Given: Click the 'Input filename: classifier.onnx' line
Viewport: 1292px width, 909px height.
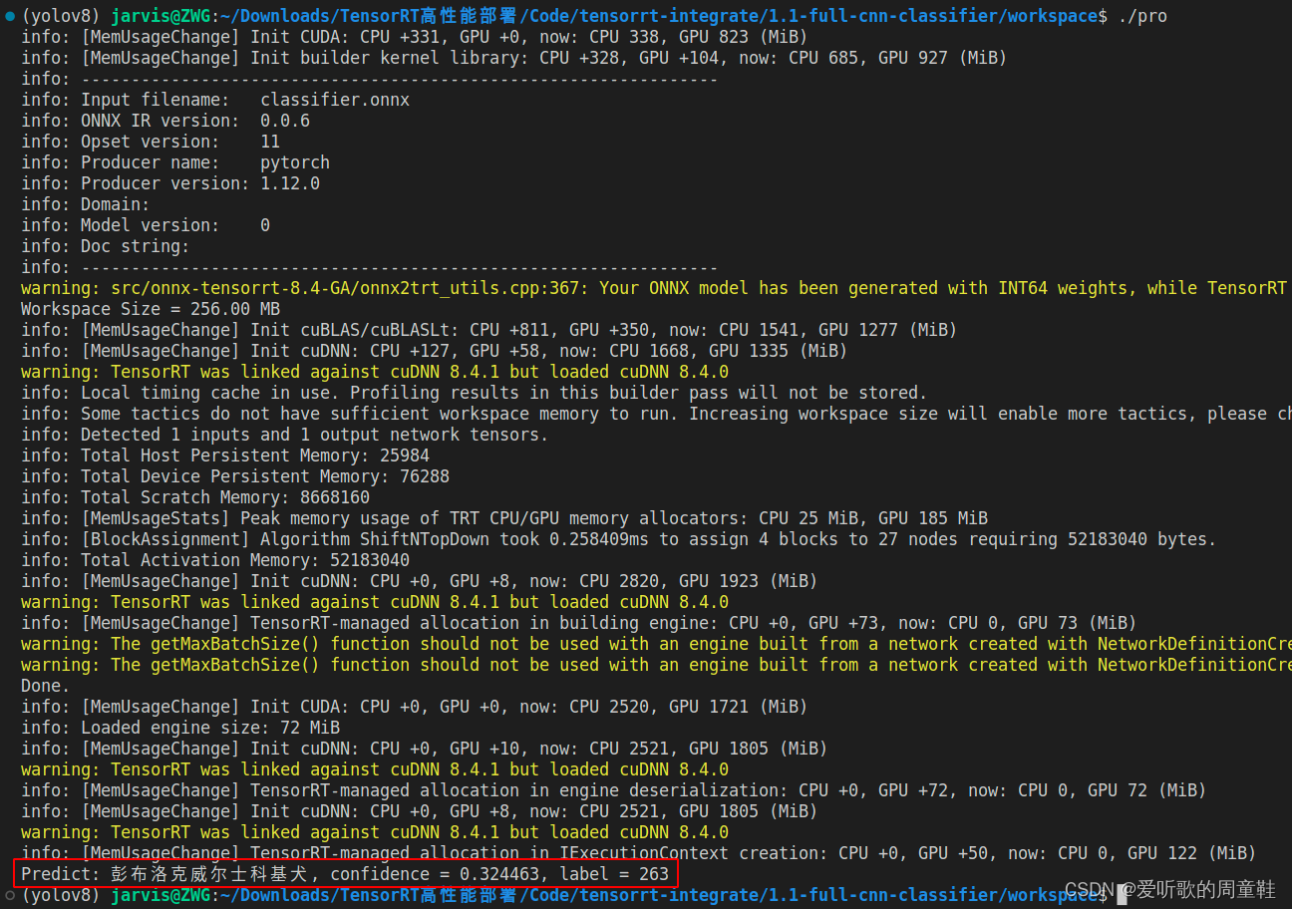Looking at the screenshot, I should pyautogui.click(x=215, y=100).
